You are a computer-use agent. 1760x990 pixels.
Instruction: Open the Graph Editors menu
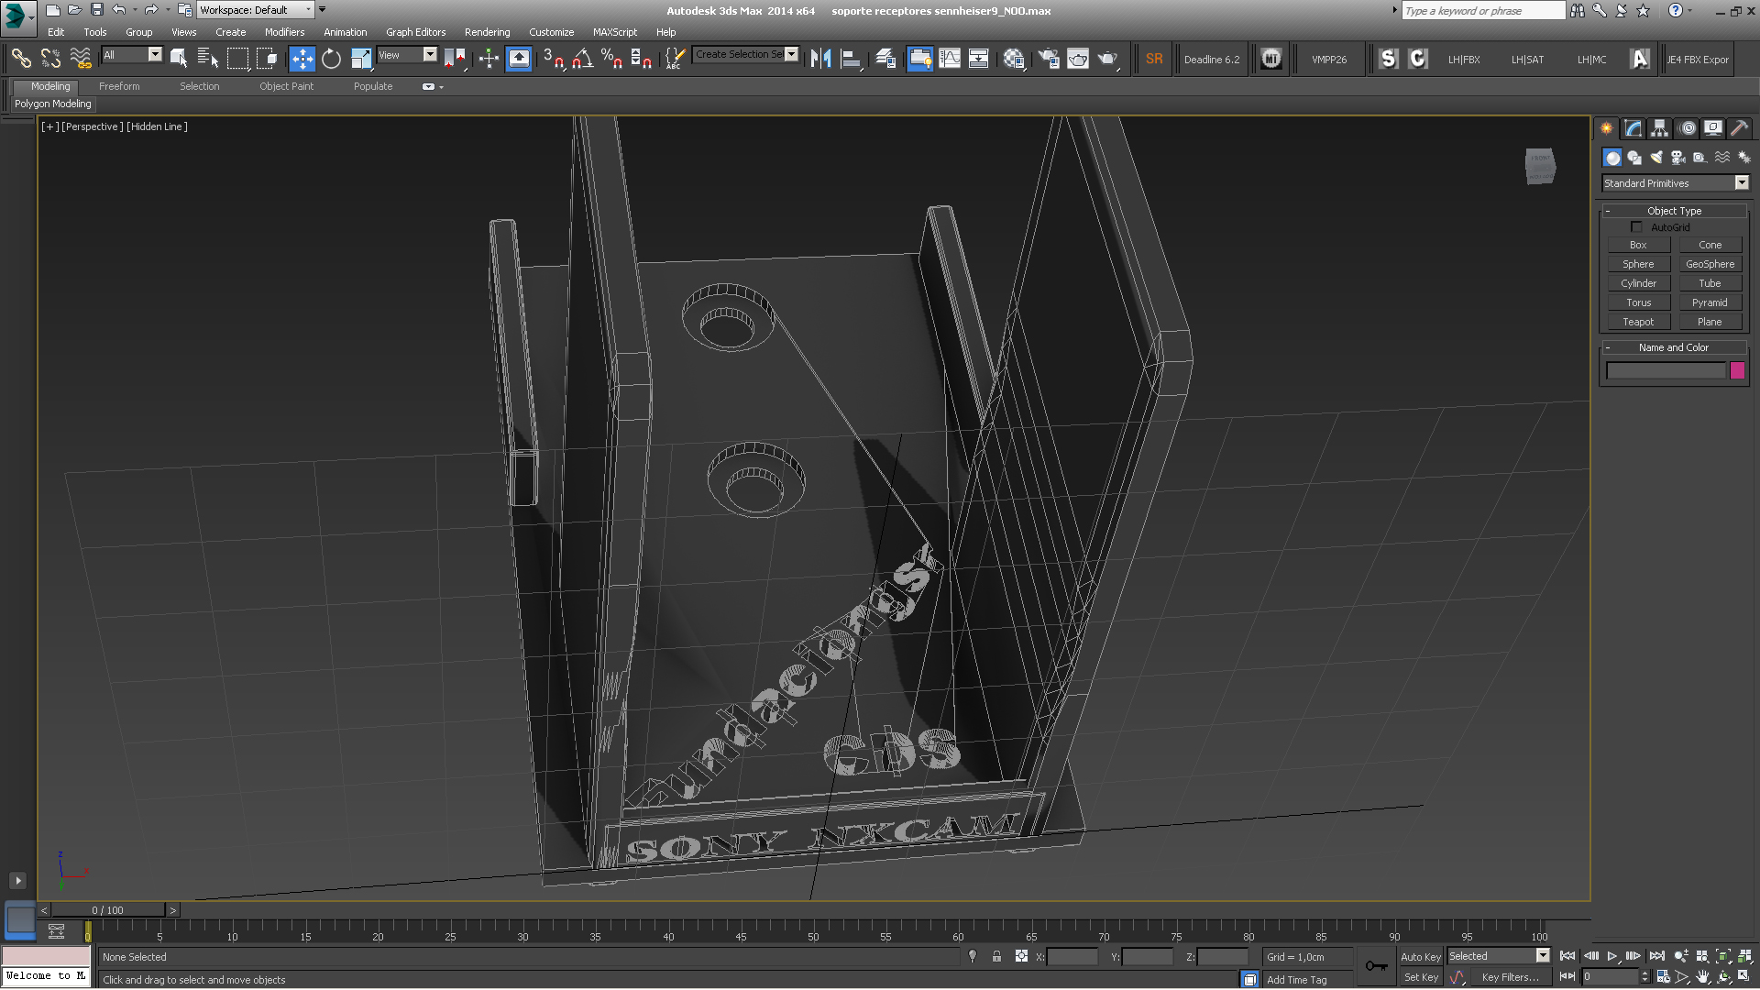coord(415,32)
